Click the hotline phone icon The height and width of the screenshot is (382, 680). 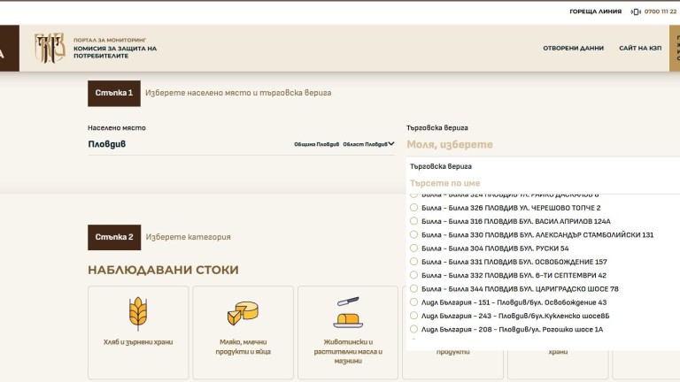click(x=636, y=11)
